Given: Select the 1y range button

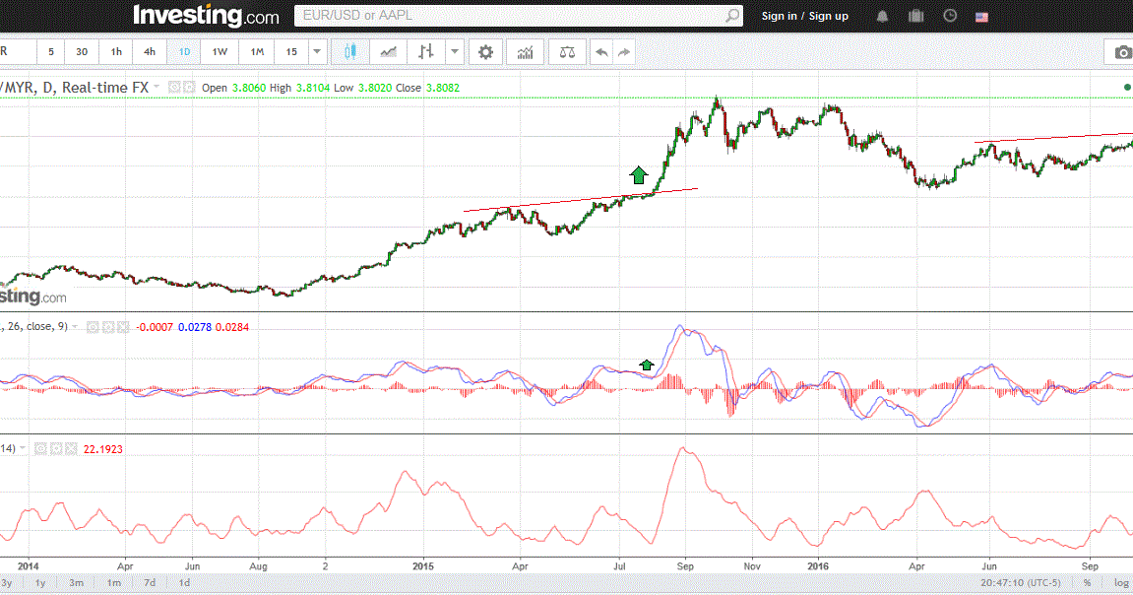Looking at the screenshot, I should click(x=40, y=583).
